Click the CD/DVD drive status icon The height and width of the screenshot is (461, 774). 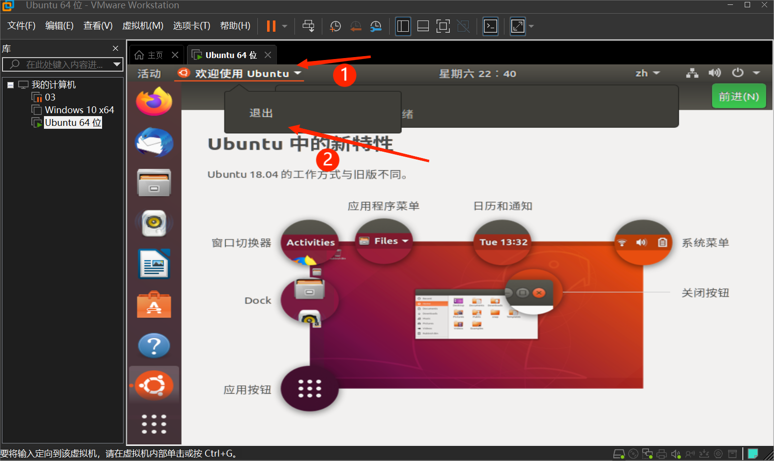pos(633,454)
